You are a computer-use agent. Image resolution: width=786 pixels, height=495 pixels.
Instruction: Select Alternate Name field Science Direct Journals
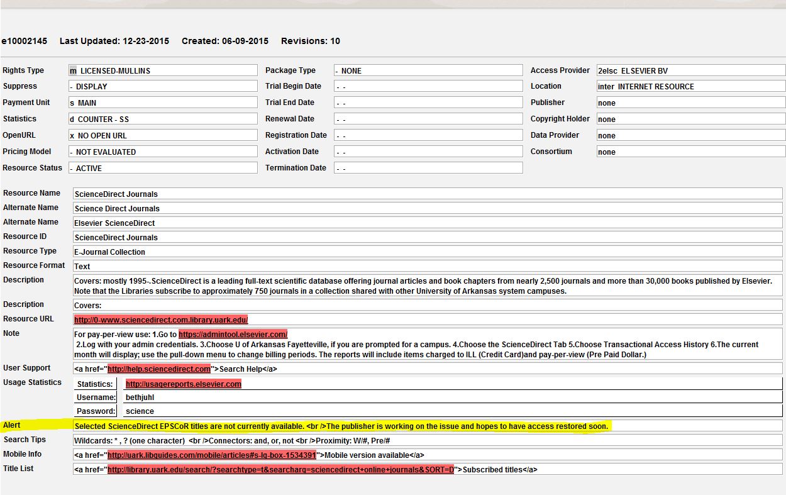click(428, 208)
